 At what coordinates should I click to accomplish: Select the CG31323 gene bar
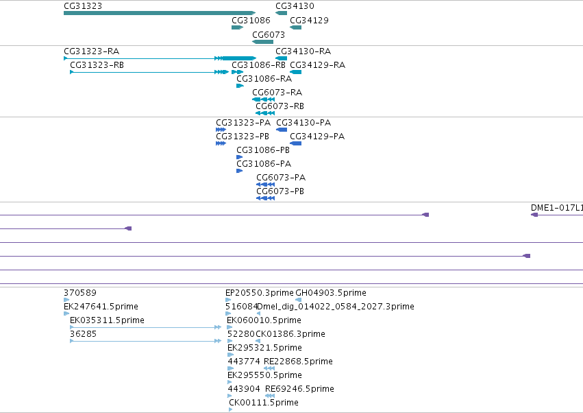click(160, 13)
